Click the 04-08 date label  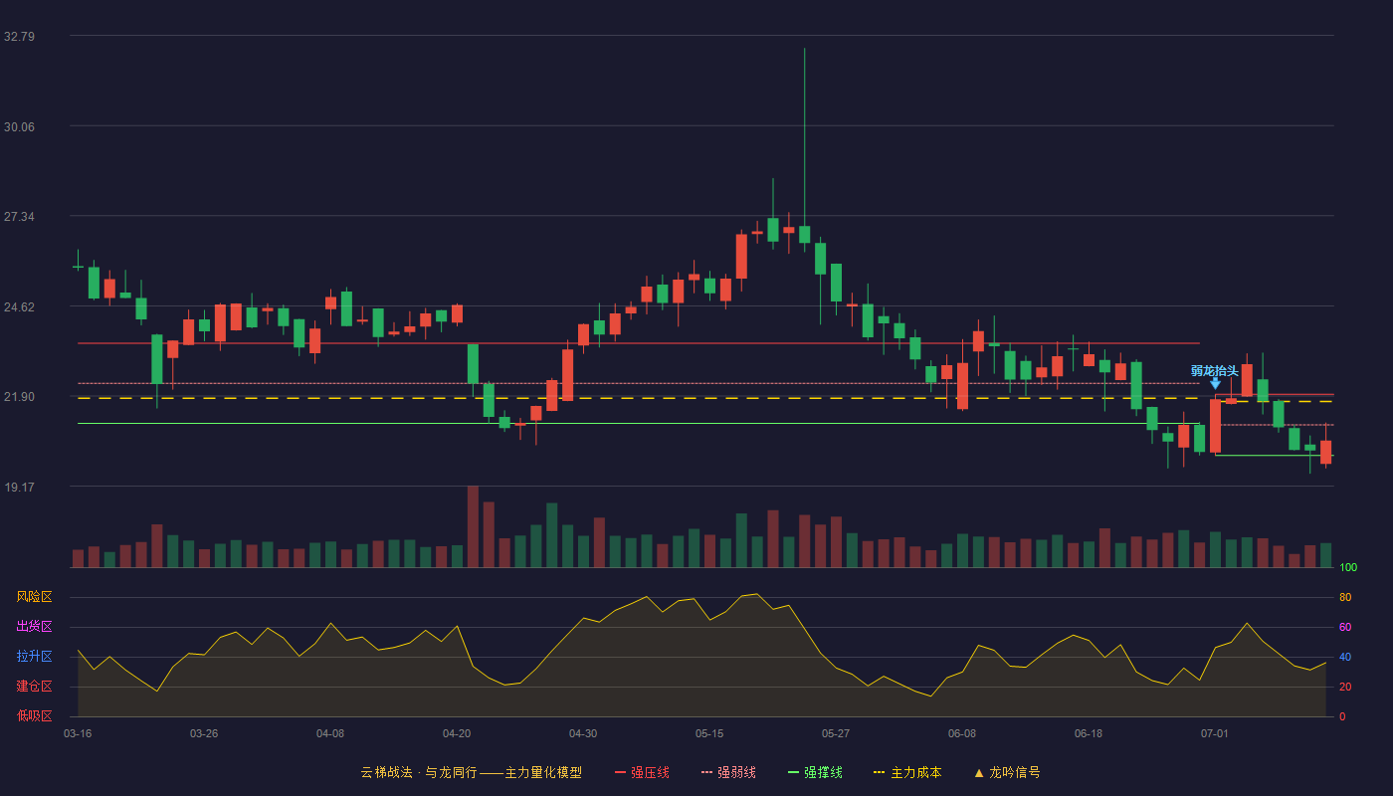330,733
